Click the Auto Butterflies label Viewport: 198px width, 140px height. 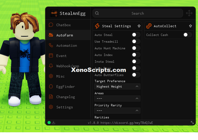[109, 75]
